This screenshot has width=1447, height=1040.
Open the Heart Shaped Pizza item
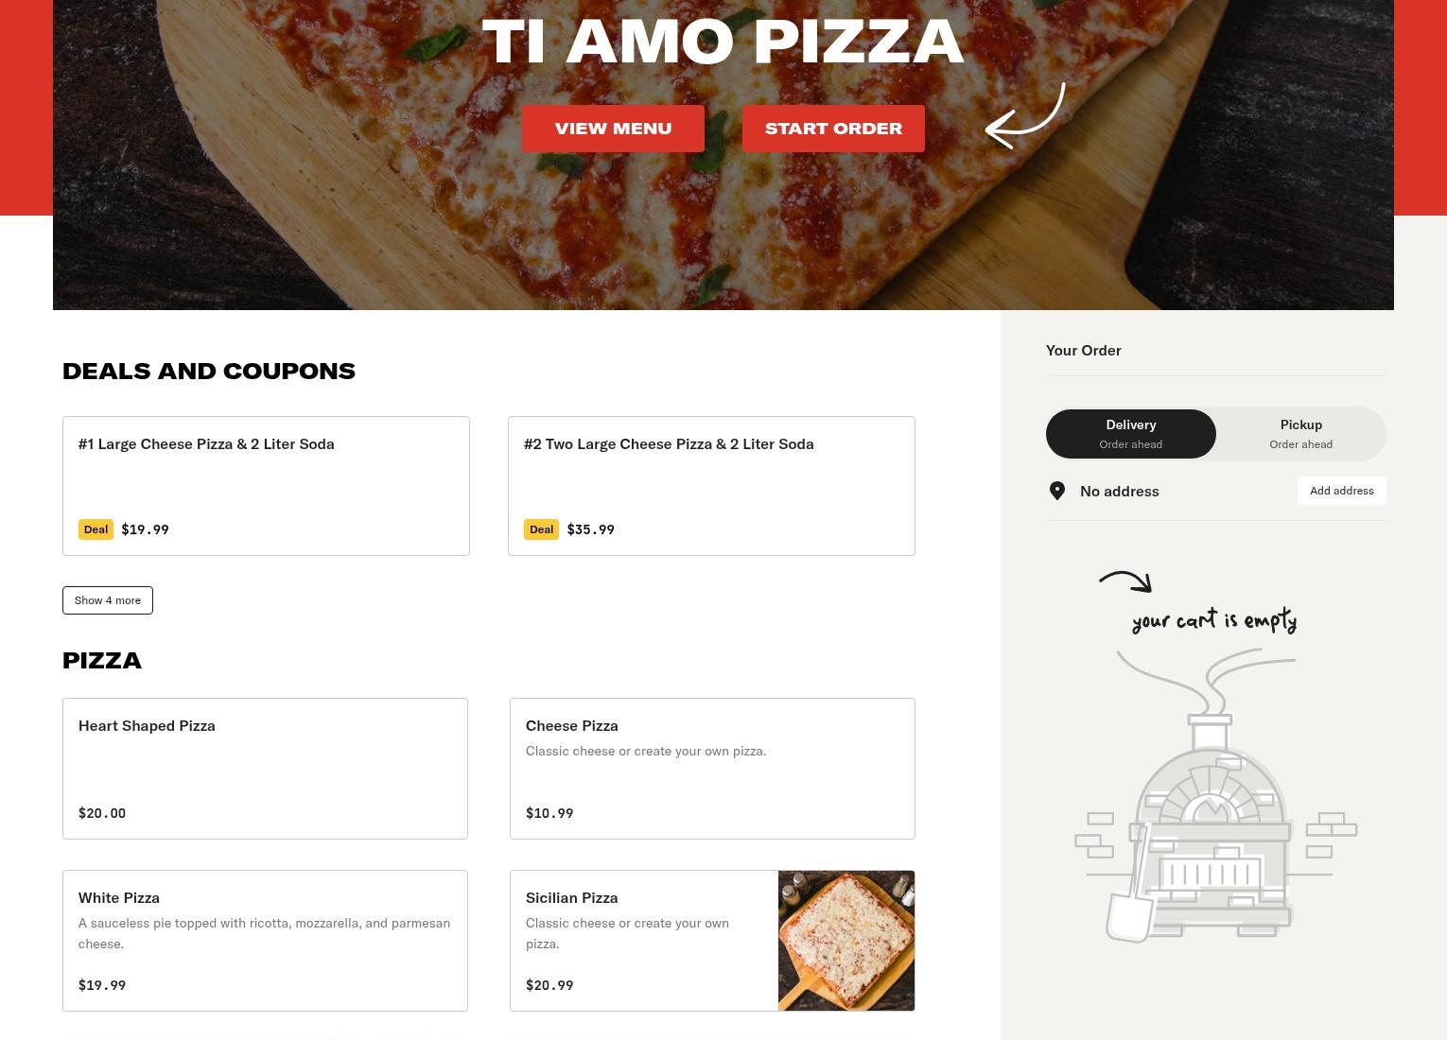pyautogui.click(x=265, y=769)
